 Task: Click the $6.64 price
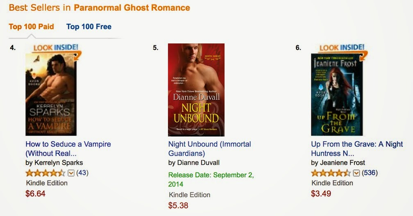tap(36, 193)
